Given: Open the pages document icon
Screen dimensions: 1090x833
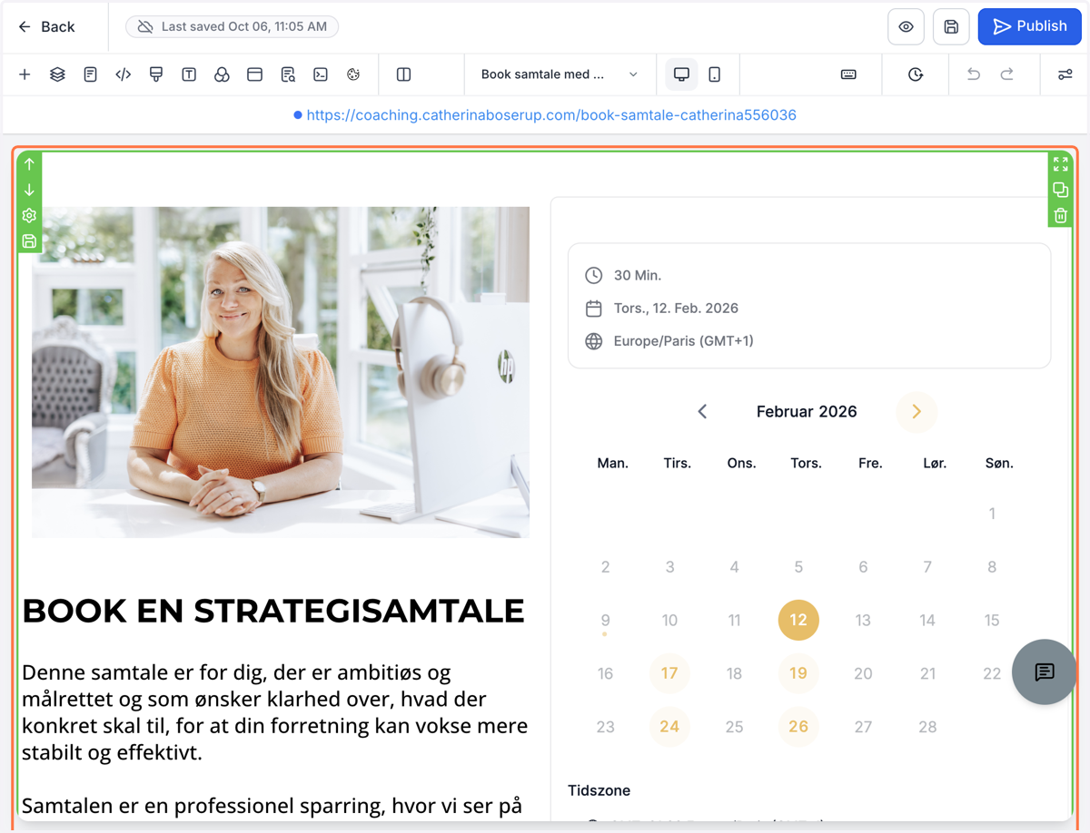Looking at the screenshot, I should (90, 74).
